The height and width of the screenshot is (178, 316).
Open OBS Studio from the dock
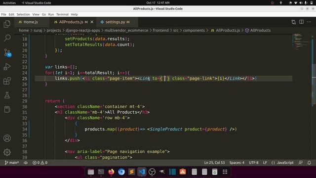(x=152, y=172)
